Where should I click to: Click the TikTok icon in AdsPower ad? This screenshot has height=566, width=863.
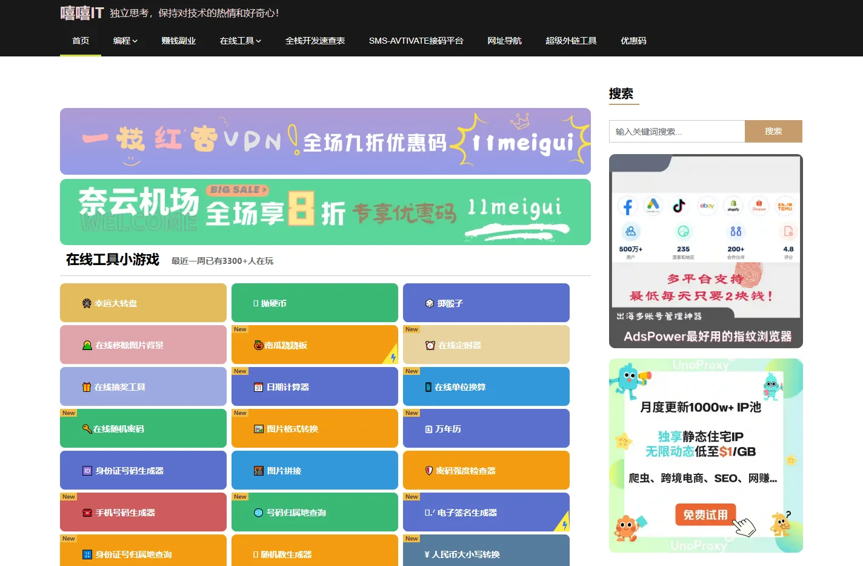point(679,206)
